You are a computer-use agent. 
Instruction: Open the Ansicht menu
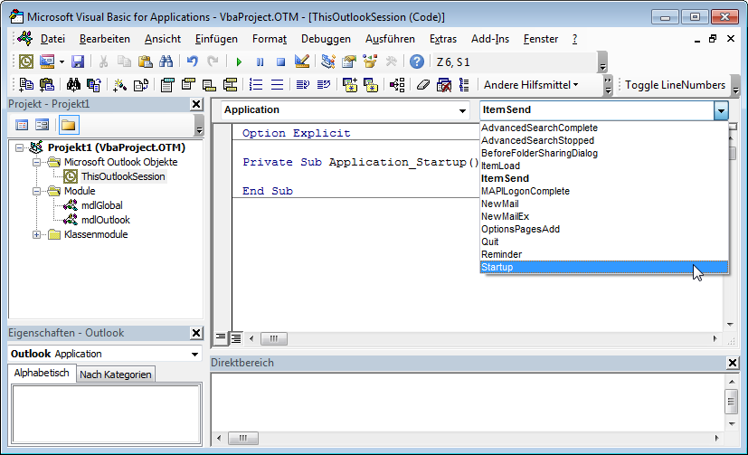click(163, 39)
